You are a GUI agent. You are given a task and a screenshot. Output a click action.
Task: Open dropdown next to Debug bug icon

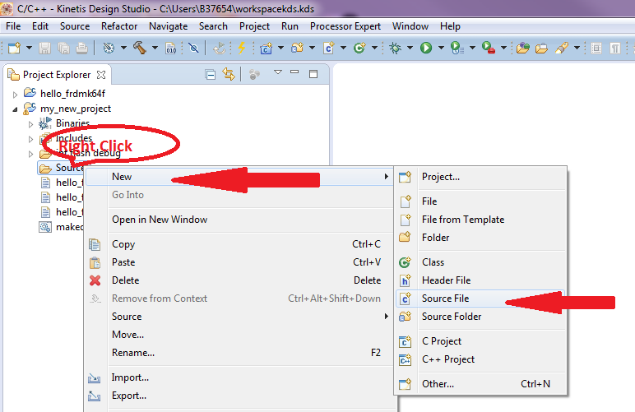pyautogui.click(x=410, y=49)
